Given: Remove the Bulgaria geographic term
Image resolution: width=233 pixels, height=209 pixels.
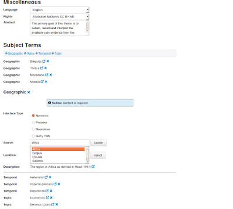Looking at the screenshot, I should [x=48, y=61].
